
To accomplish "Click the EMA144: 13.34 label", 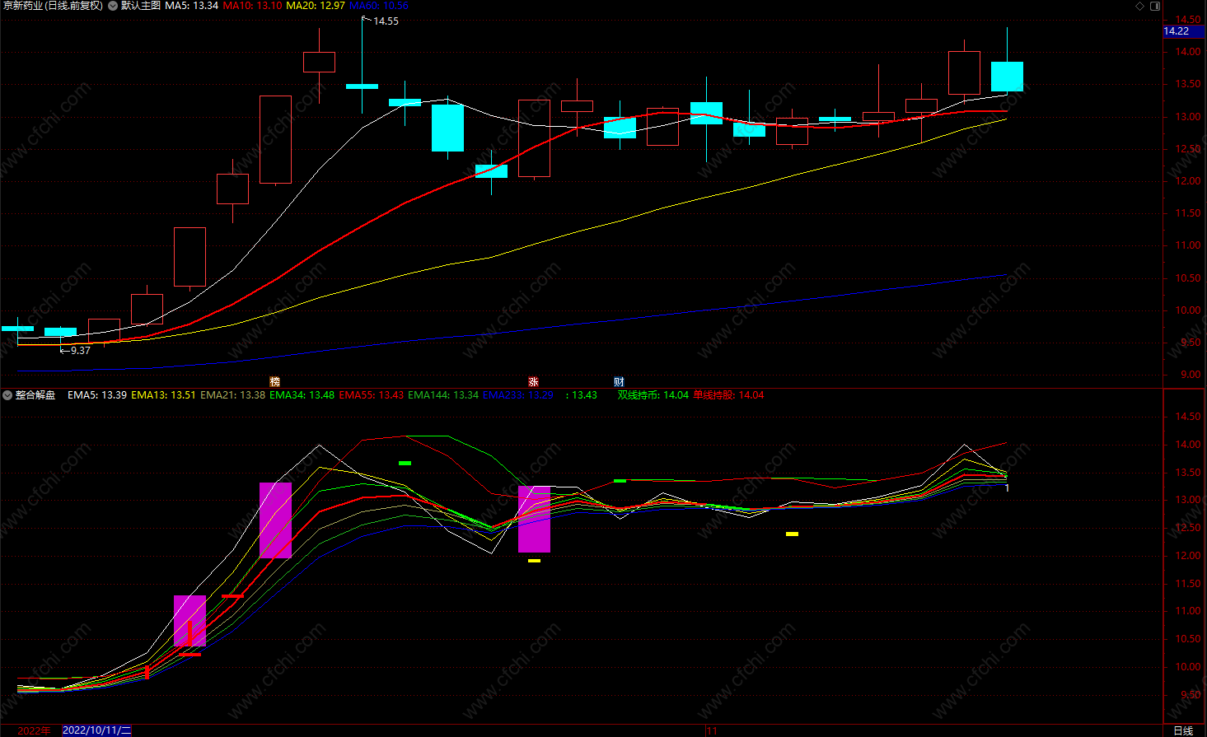I will [x=443, y=395].
